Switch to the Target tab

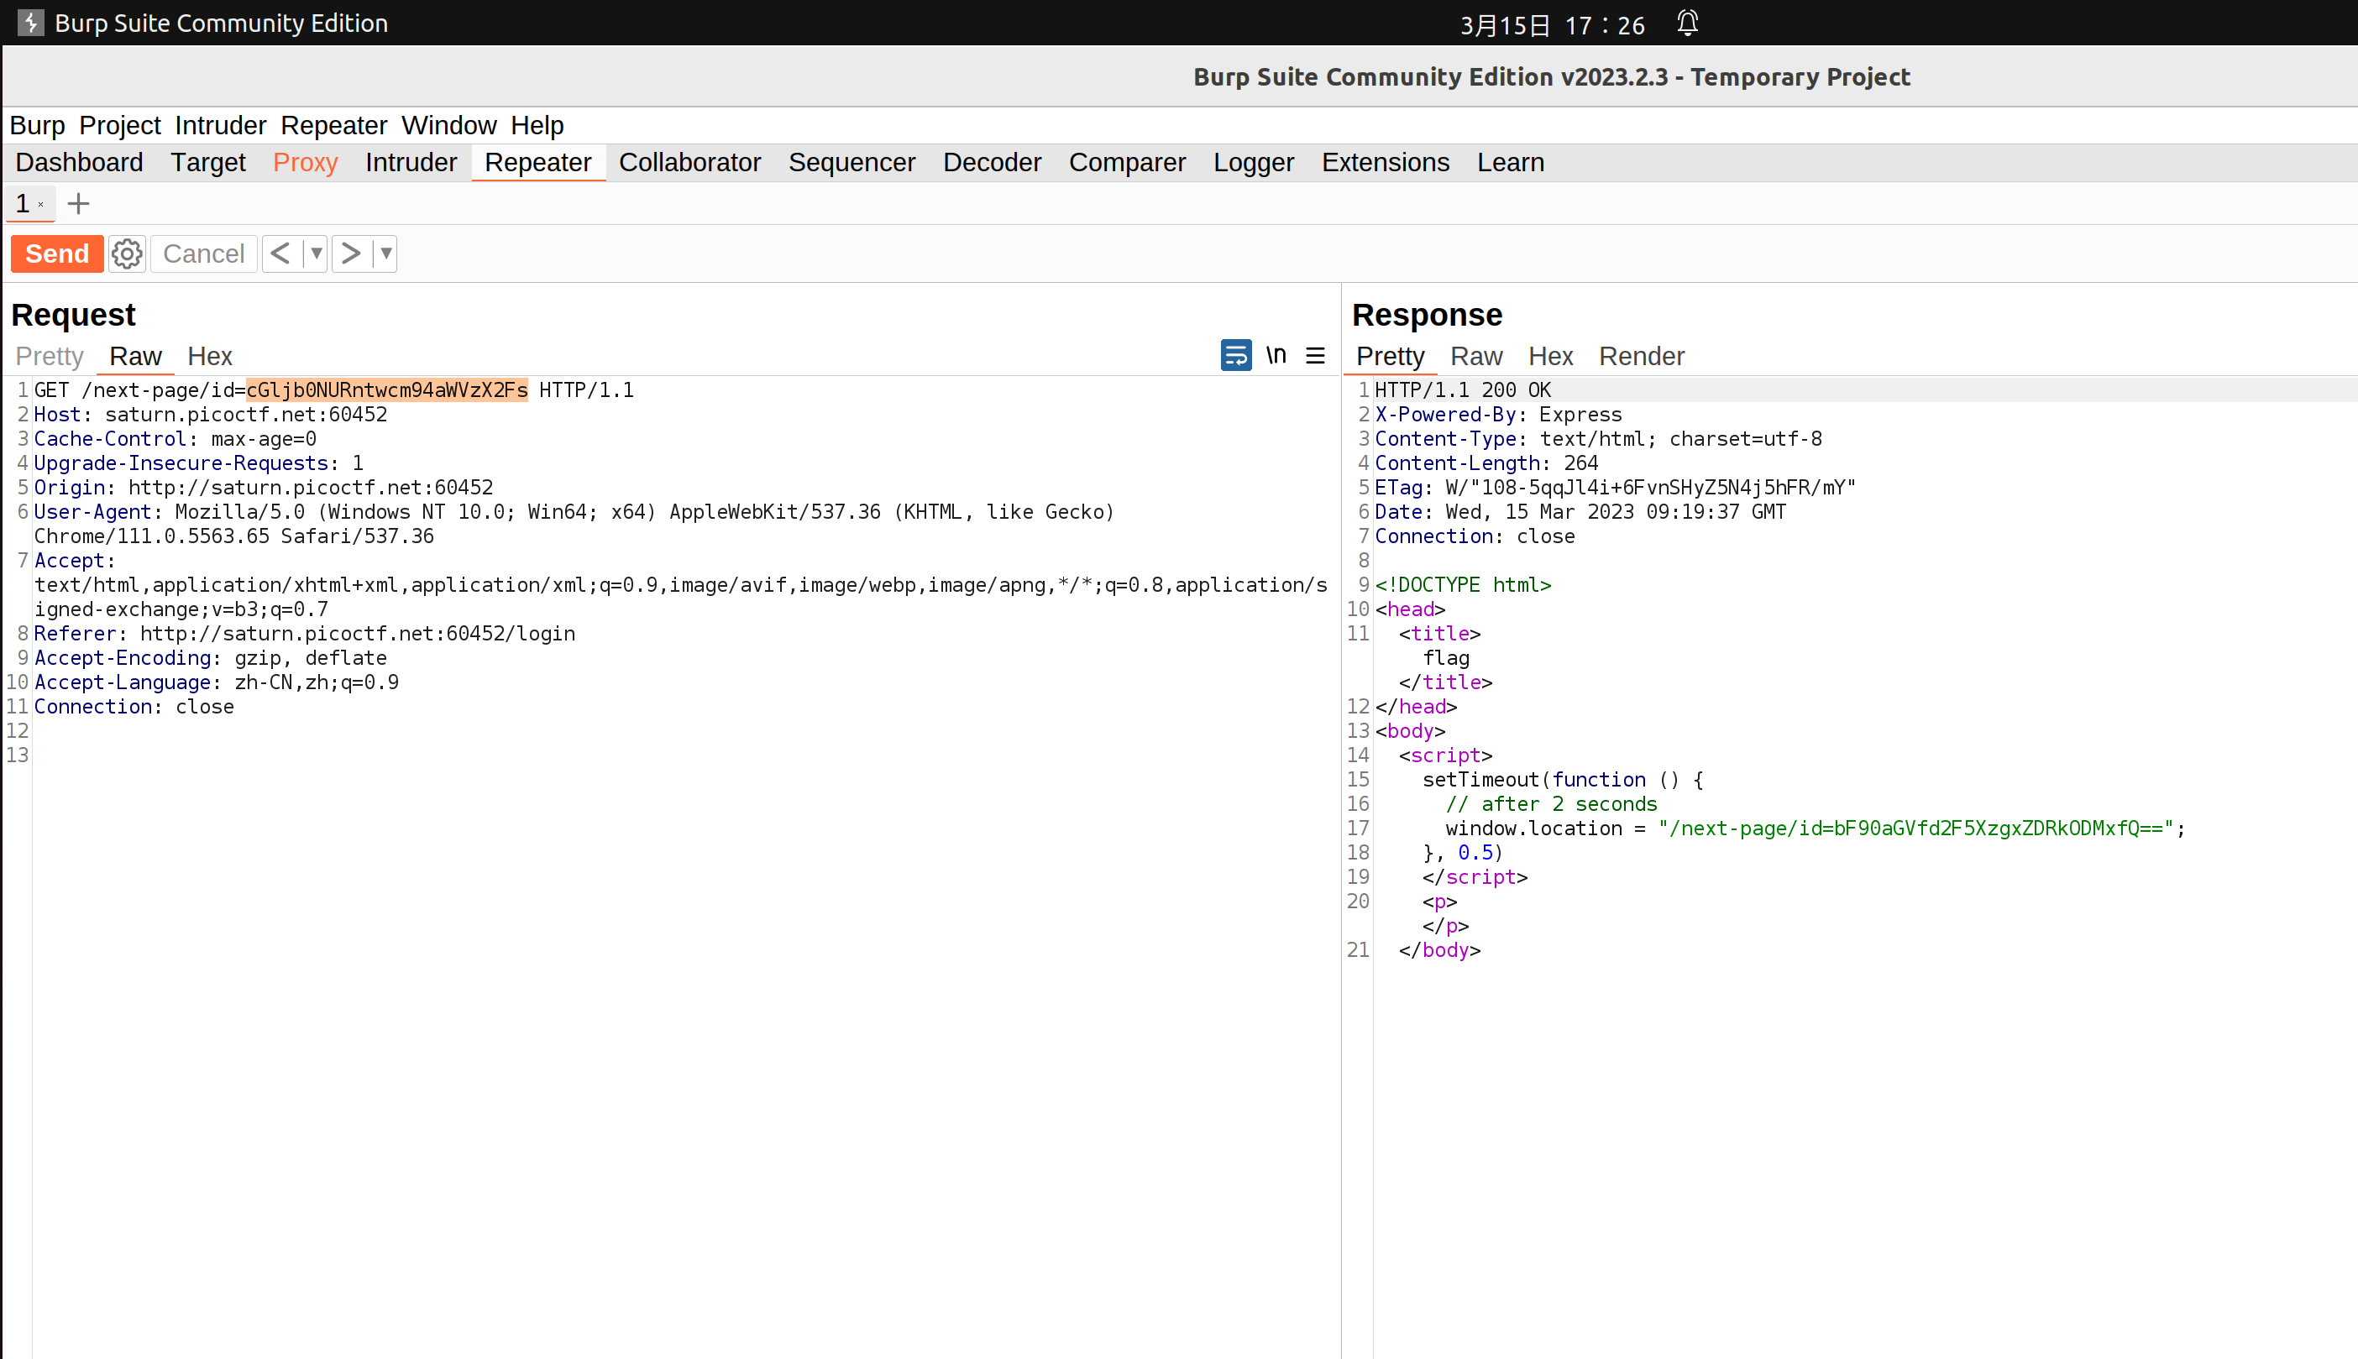tap(208, 162)
